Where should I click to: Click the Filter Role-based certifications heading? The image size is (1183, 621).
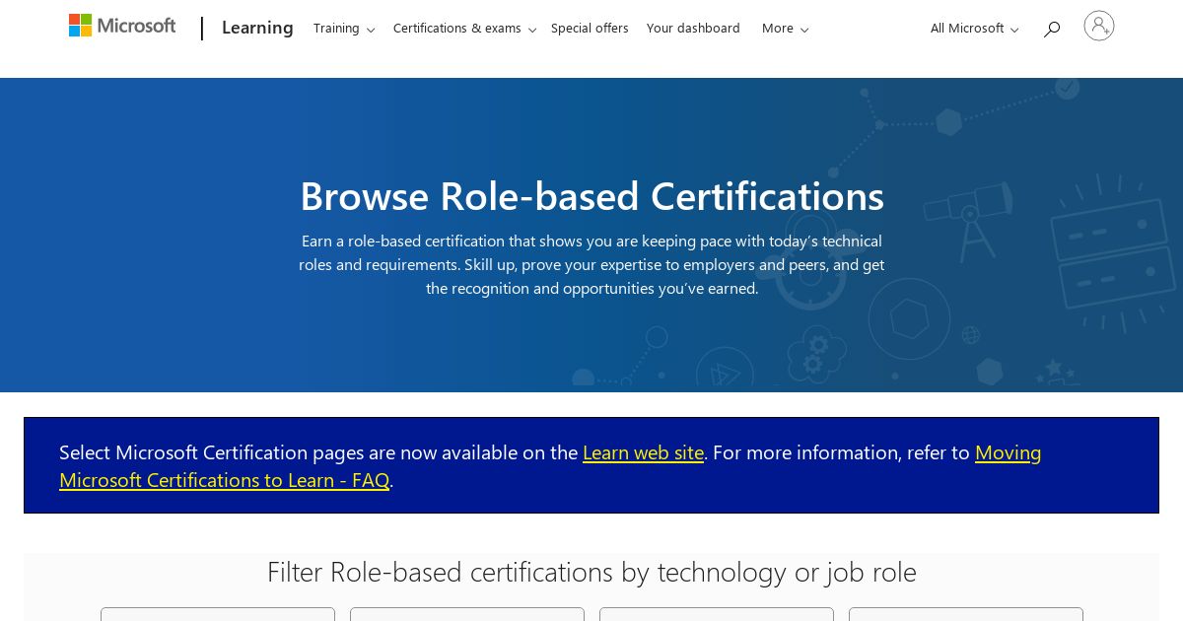(x=591, y=572)
